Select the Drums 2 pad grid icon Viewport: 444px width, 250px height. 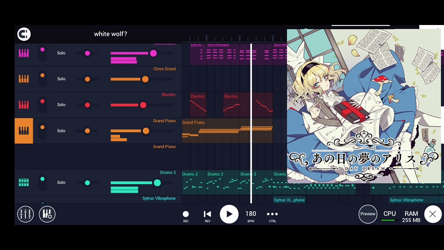(24, 182)
